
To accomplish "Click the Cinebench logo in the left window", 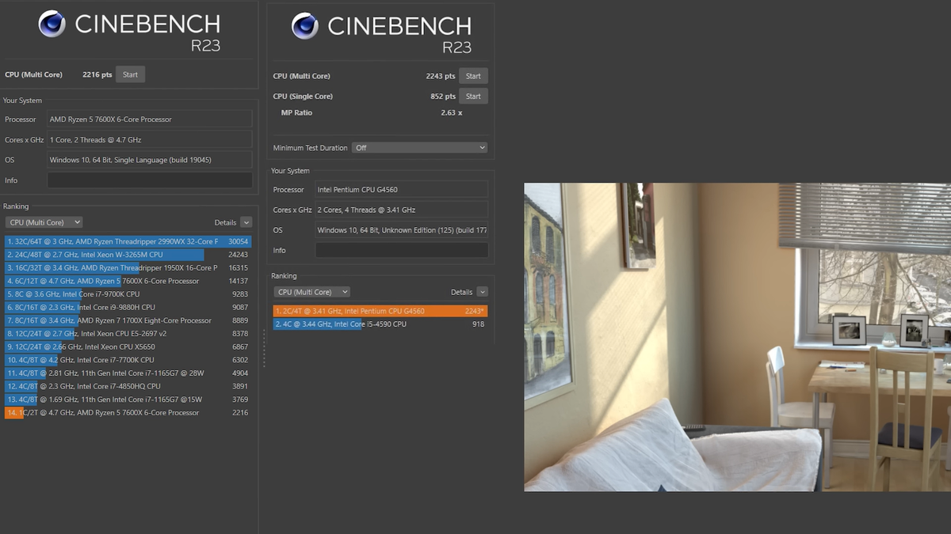I will pos(130,32).
